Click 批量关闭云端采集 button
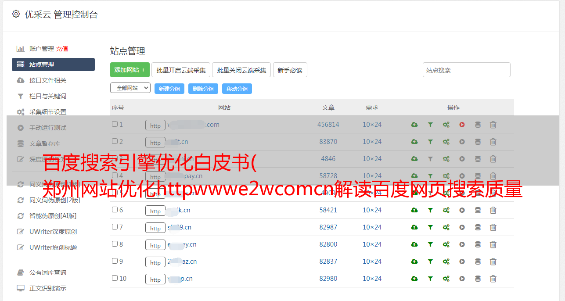Screen dimensions: 565x301 point(241,70)
